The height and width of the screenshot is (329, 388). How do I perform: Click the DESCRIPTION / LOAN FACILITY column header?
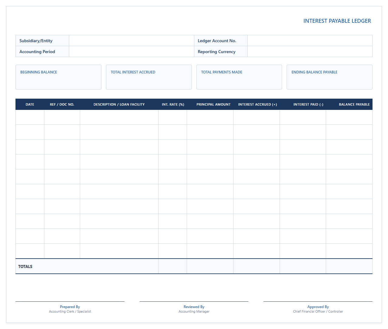coord(119,104)
